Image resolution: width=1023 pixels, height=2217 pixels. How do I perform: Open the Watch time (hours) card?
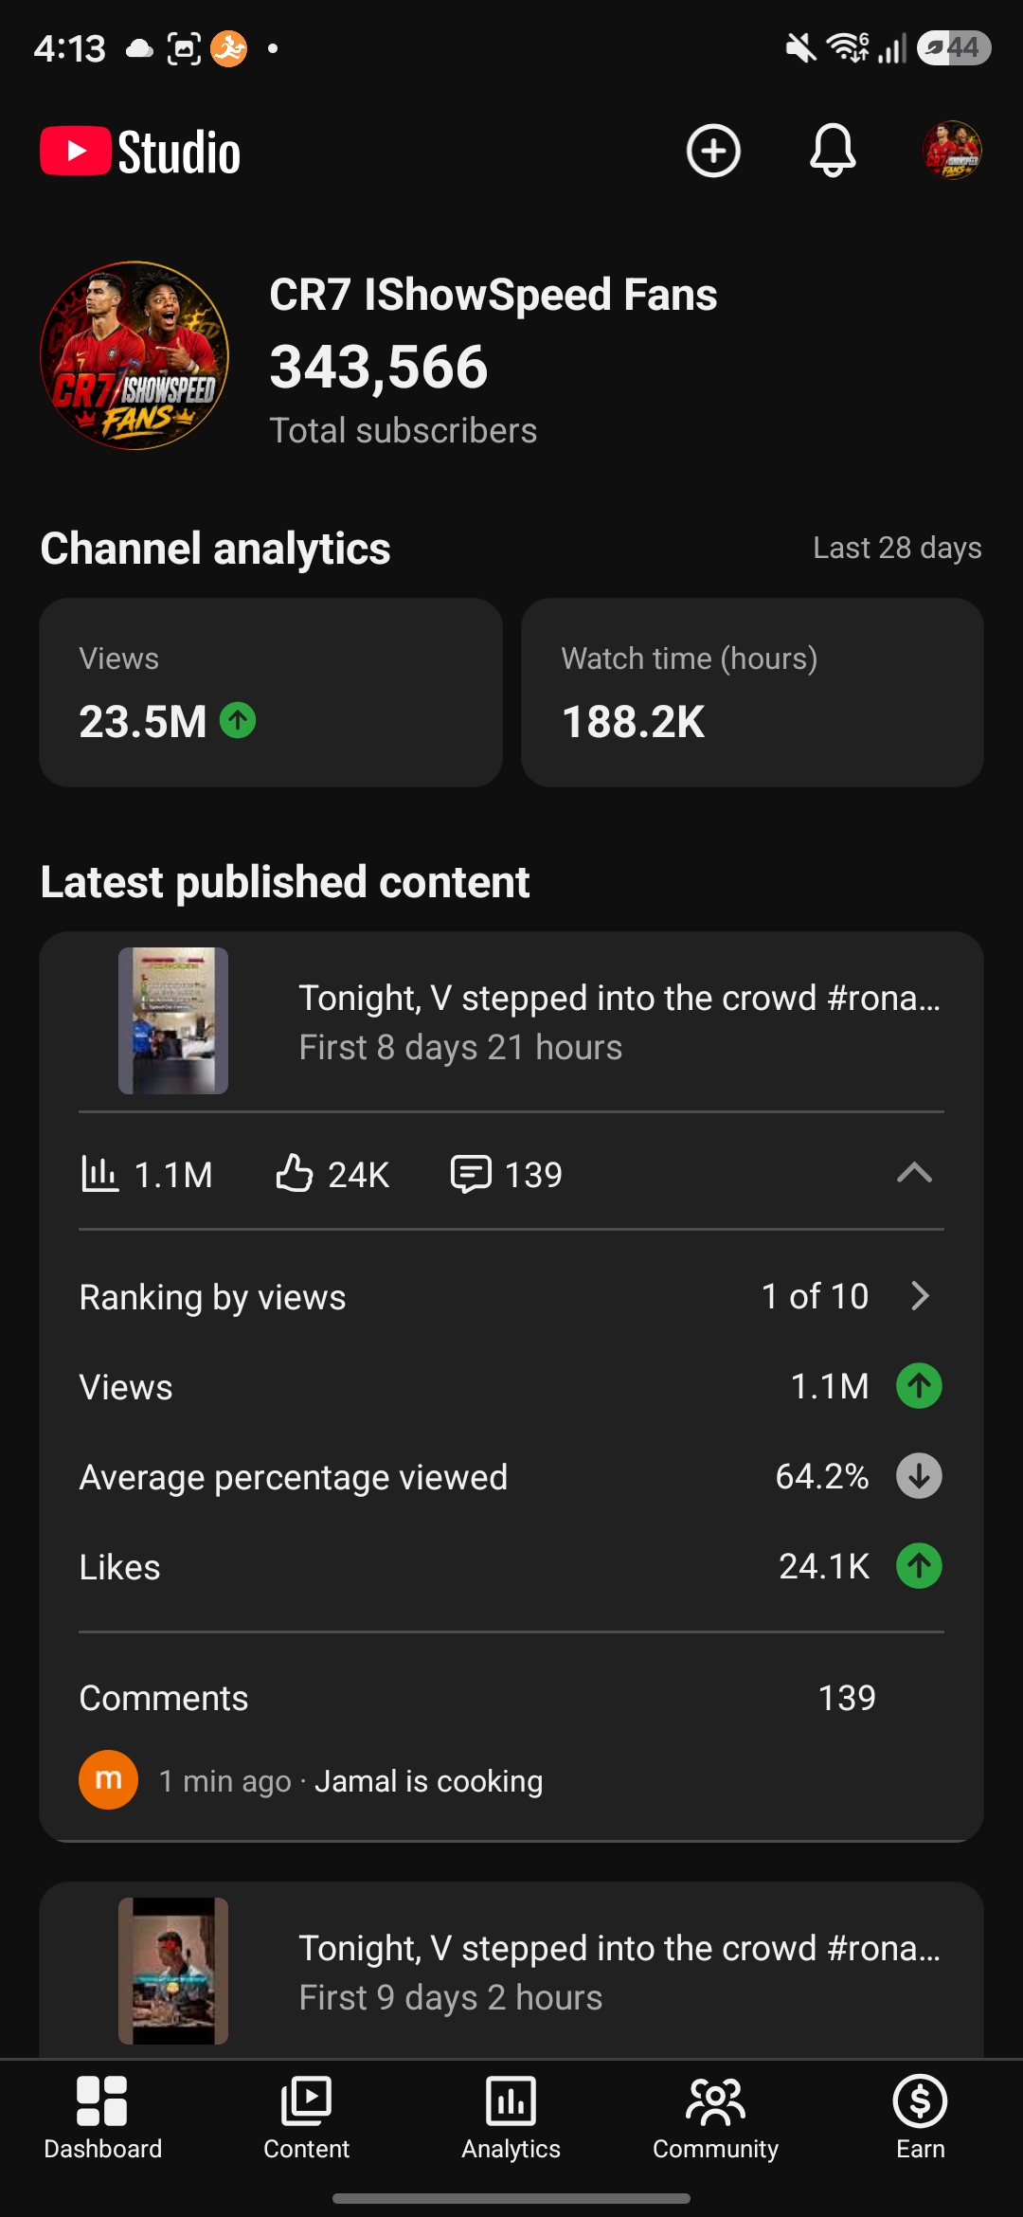pyautogui.click(x=752, y=693)
